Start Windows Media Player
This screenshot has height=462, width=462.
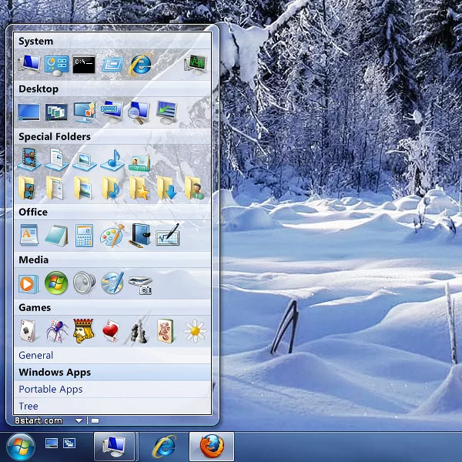(x=28, y=283)
